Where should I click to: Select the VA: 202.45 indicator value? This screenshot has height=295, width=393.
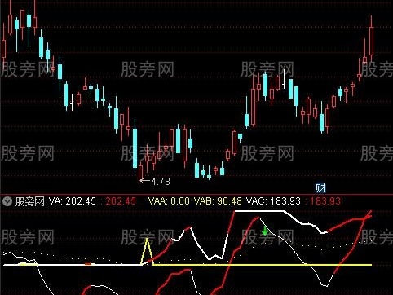tap(73, 201)
